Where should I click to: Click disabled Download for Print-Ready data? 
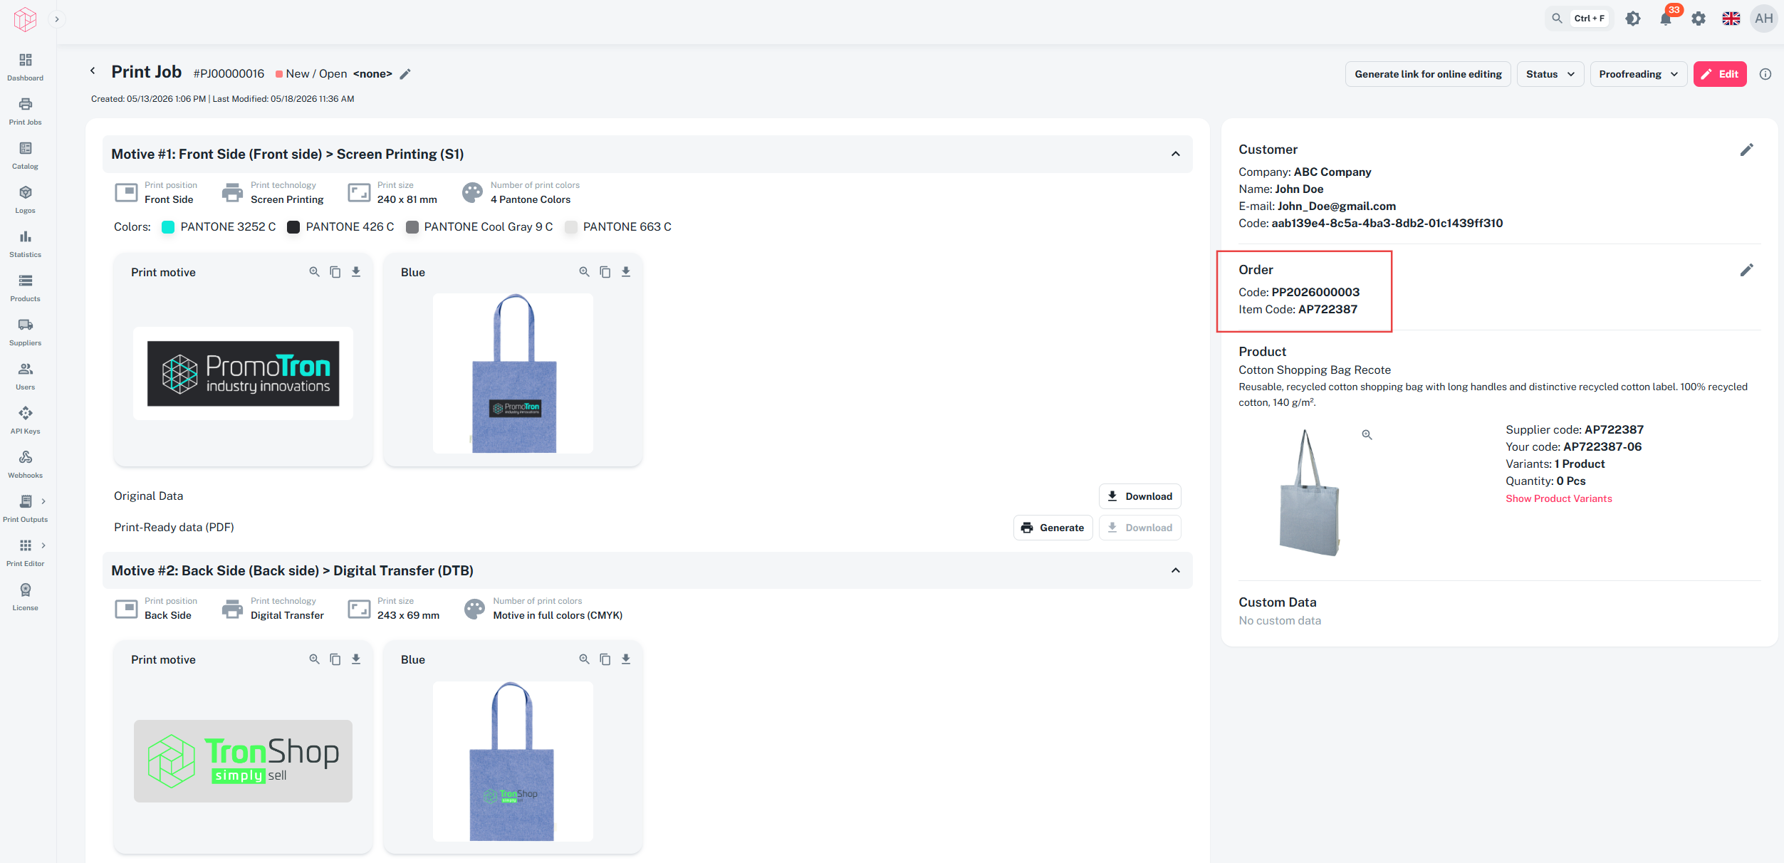click(1139, 528)
